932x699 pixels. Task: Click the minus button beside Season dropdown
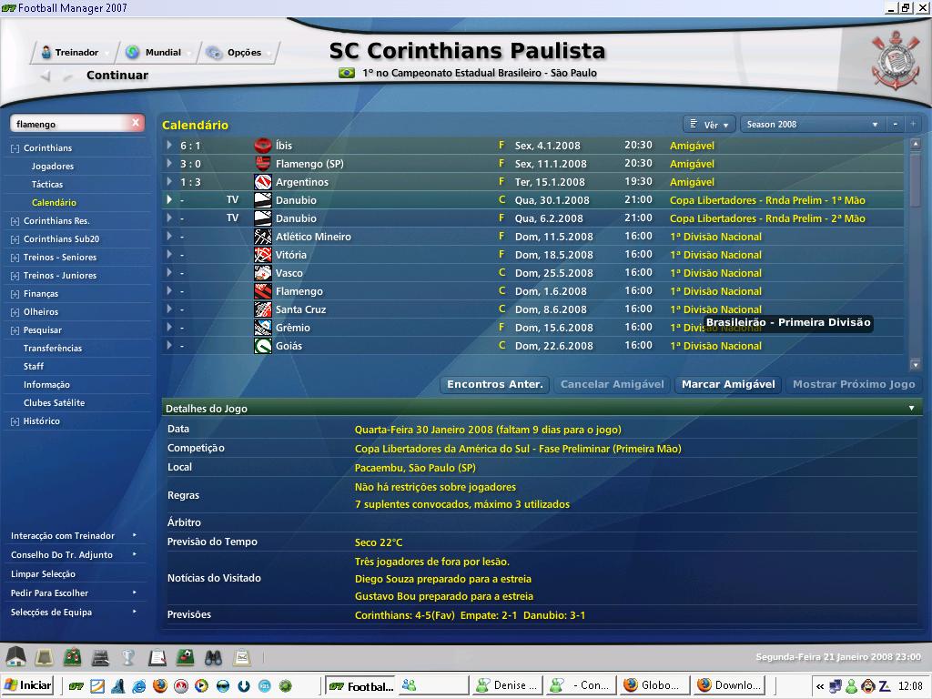896,124
